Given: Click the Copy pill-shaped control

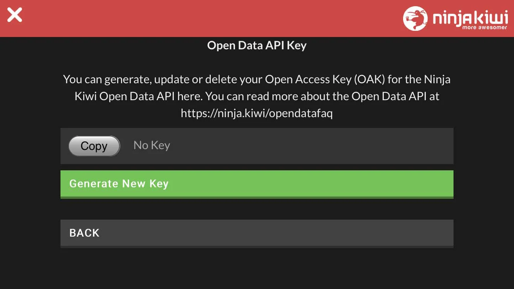Looking at the screenshot, I should tap(94, 146).
